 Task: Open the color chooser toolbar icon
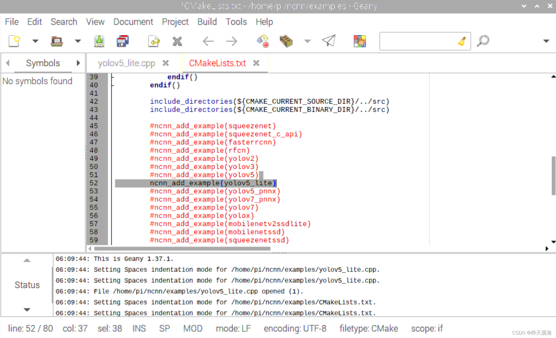click(x=360, y=41)
